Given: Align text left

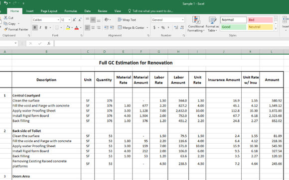Looking at the screenshot, I should [x=88, y=27].
